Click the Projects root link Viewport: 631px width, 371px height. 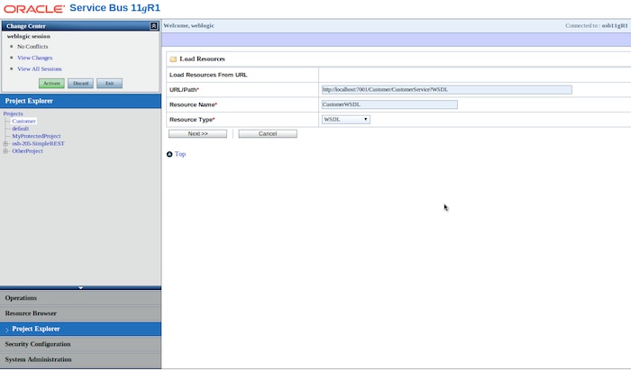(x=13, y=113)
